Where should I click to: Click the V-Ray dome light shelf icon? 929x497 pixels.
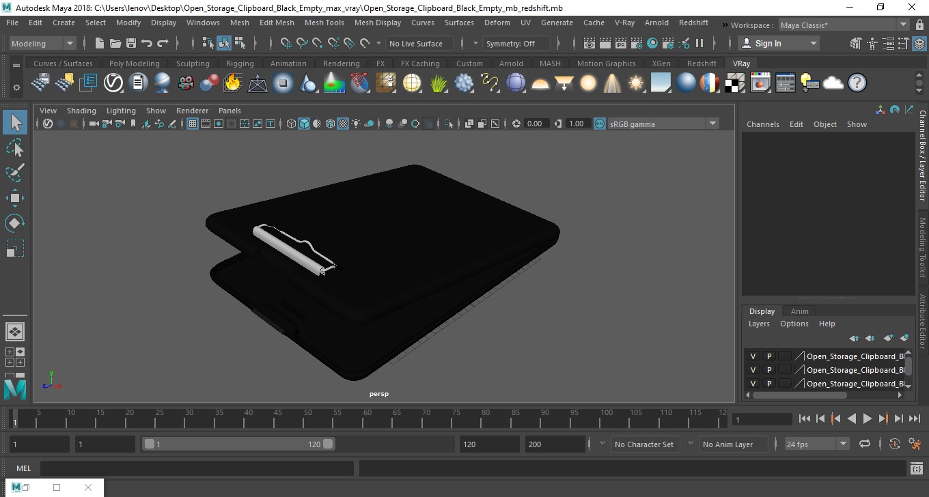540,83
